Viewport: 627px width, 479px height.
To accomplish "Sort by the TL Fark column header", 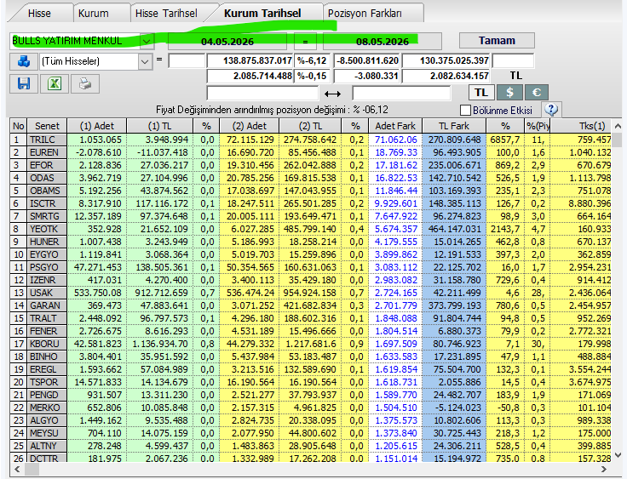I will pyautogui.click(x=454, y=126).
